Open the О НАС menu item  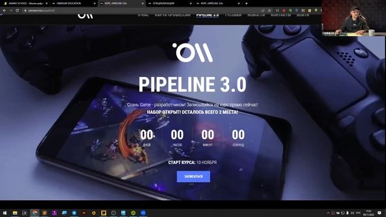[144, 15]
